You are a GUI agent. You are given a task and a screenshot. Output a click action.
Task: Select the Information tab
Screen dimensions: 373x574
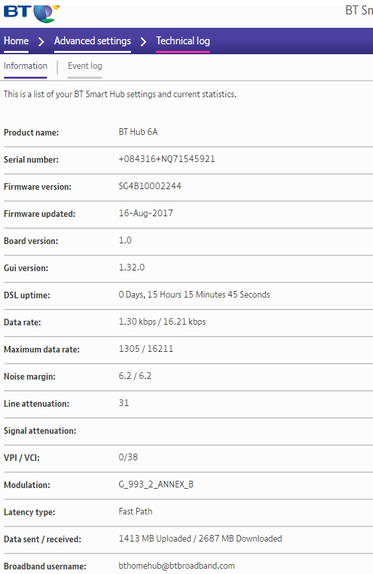(x=25, y=66)
